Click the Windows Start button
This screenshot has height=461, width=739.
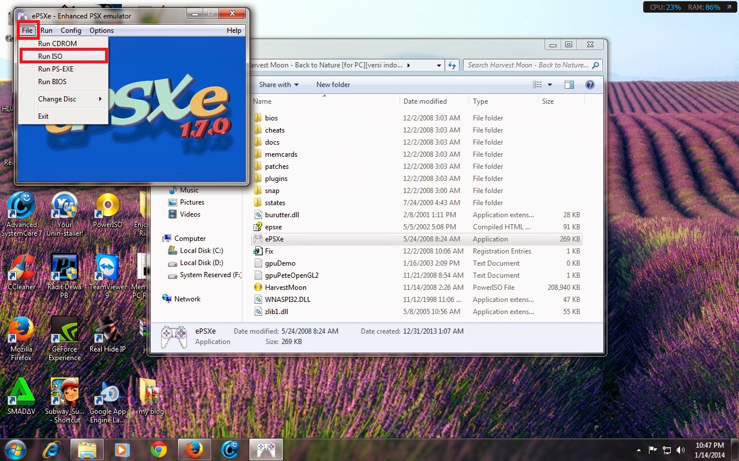tap(16, 449)
